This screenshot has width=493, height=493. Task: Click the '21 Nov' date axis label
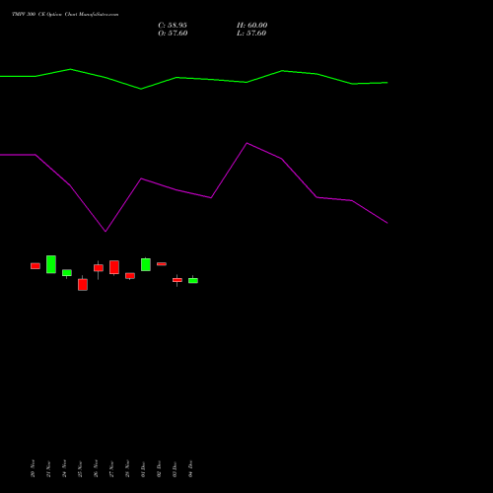(48, 468)
